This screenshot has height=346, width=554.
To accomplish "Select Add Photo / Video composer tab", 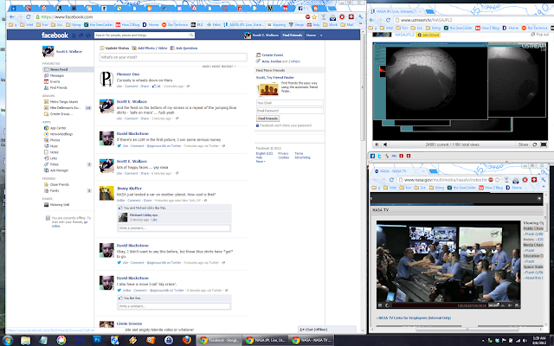I will click(x=150, y=48).
